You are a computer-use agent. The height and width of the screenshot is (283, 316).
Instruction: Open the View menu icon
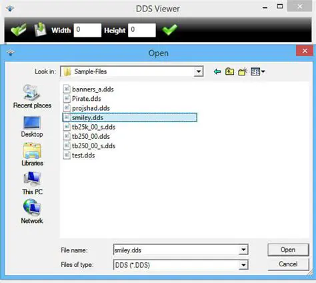point(258,71)
